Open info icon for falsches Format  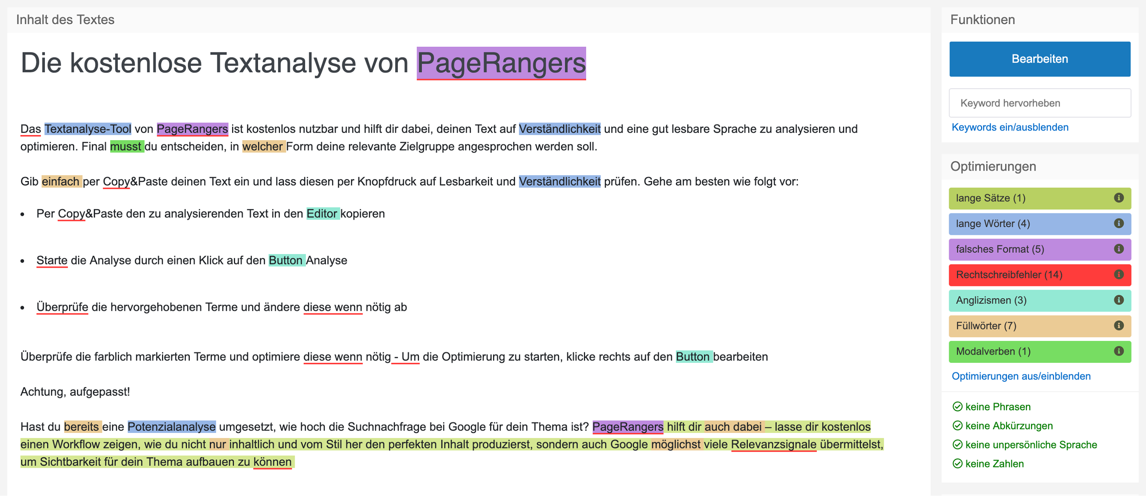(x=1119, y=249)
